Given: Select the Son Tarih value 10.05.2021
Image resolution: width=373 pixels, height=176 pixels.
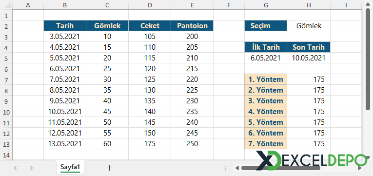Looking at the screenshot, I should point(309,58).
